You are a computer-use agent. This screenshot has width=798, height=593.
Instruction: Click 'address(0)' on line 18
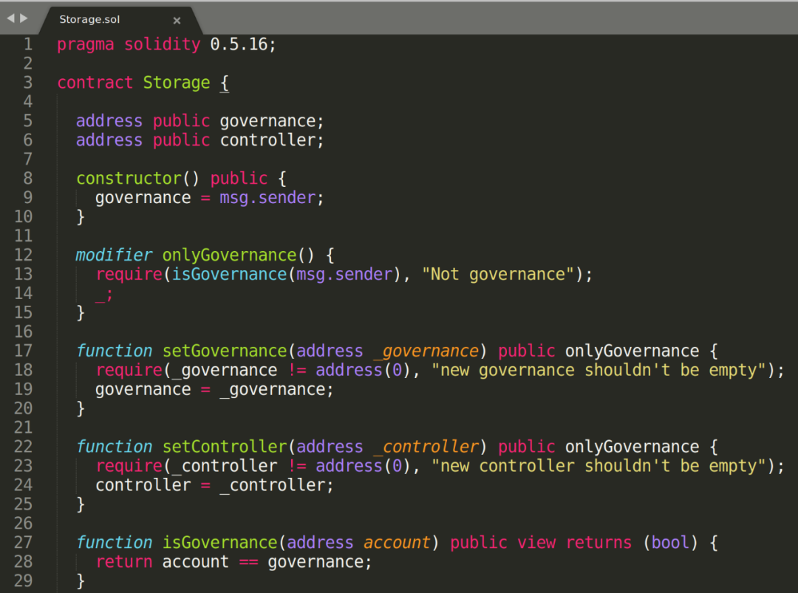[363, 370]
